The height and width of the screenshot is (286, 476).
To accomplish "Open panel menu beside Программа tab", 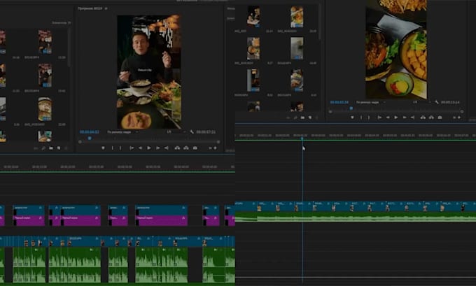I will (106, 8).
